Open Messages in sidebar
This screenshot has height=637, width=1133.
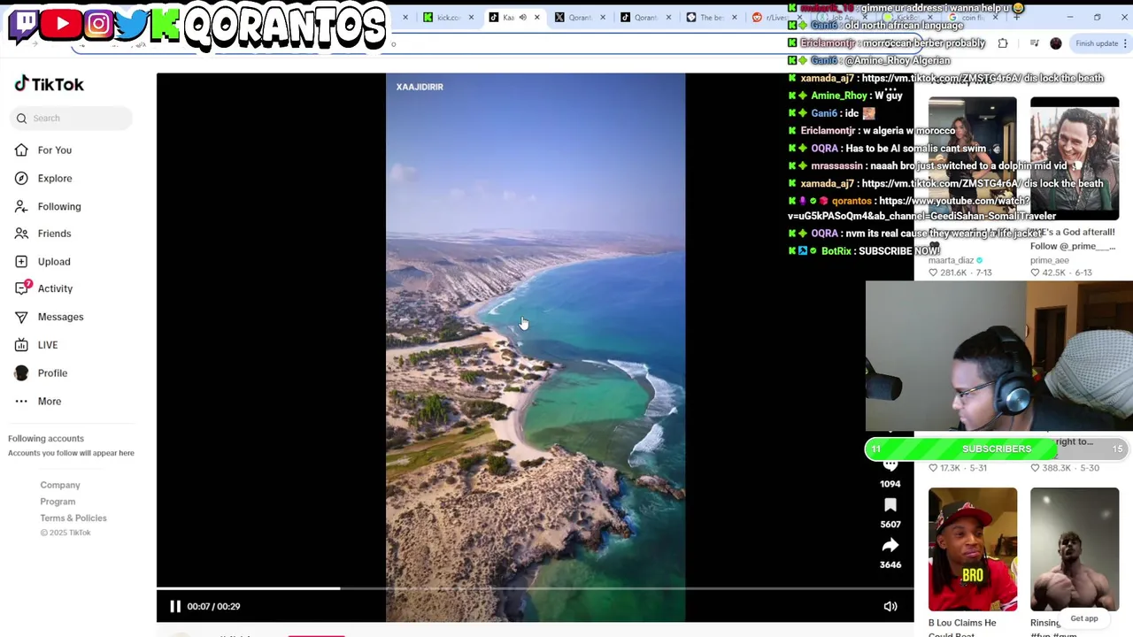point(60,317)
